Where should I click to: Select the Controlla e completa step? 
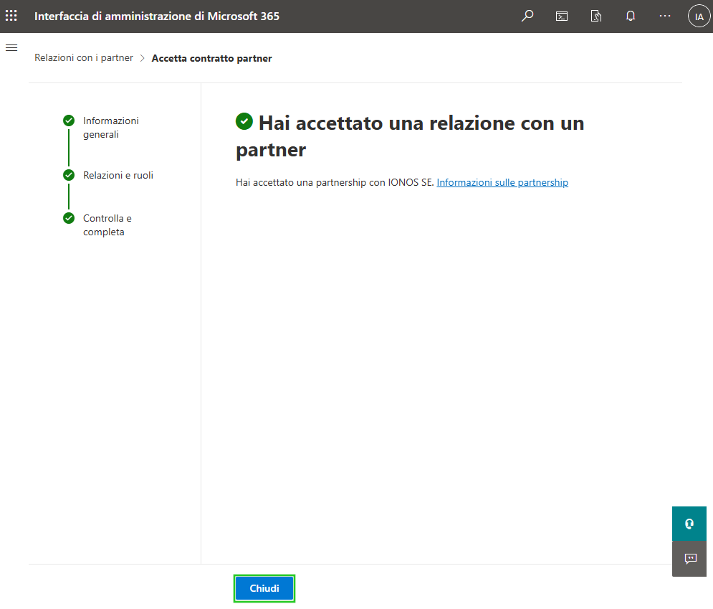pyautogui.click(x=107, y=225)
